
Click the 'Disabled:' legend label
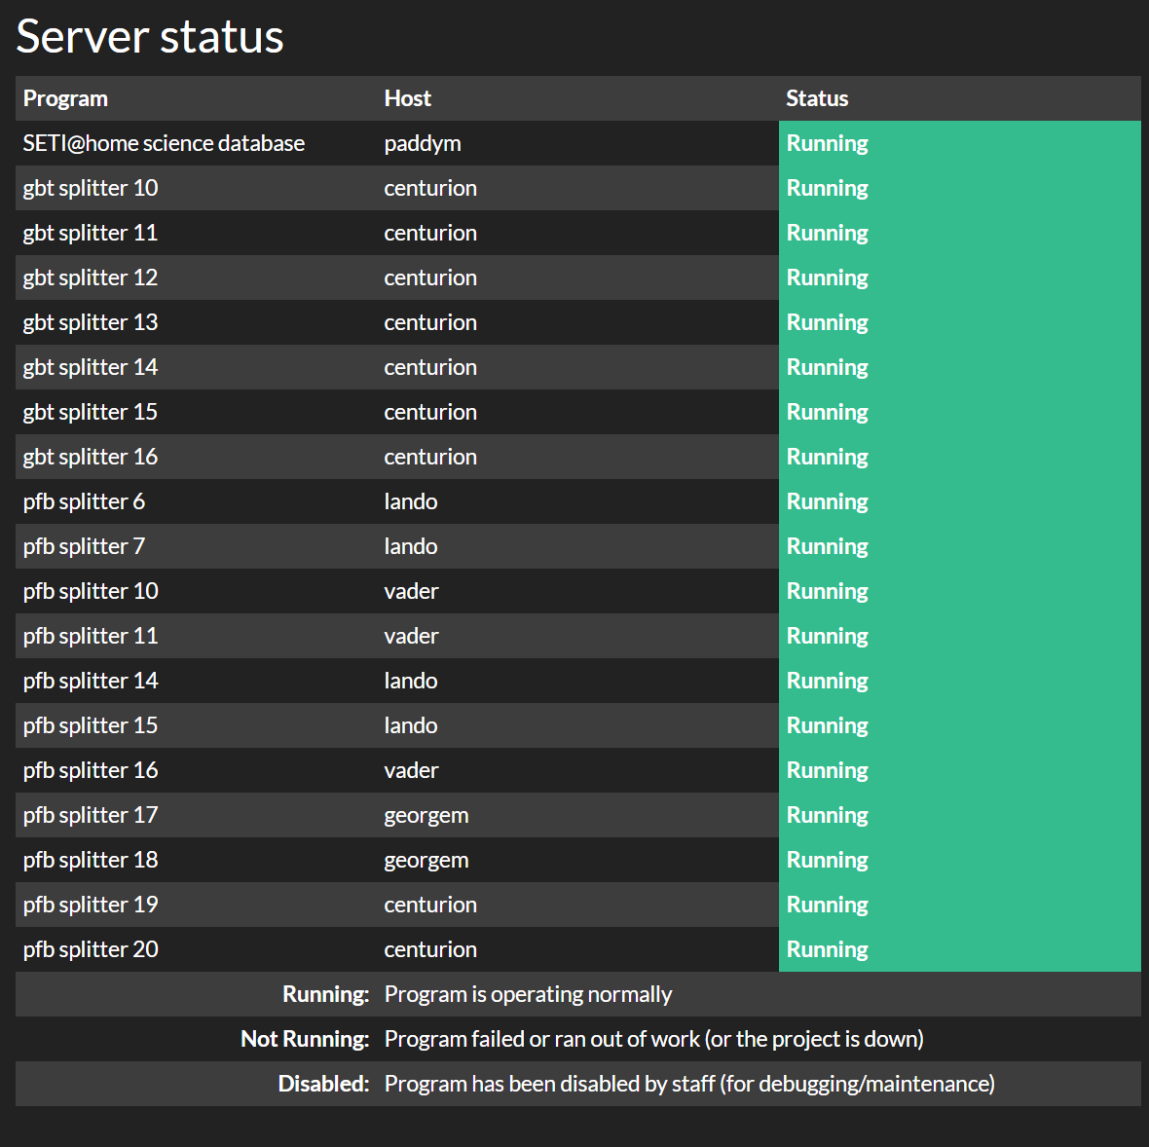pyautogui.click(x=323, y=1084)
